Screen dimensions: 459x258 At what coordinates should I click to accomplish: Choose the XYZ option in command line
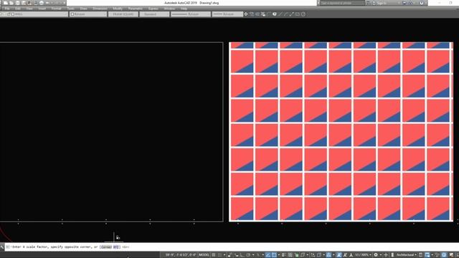click(116, 247)
